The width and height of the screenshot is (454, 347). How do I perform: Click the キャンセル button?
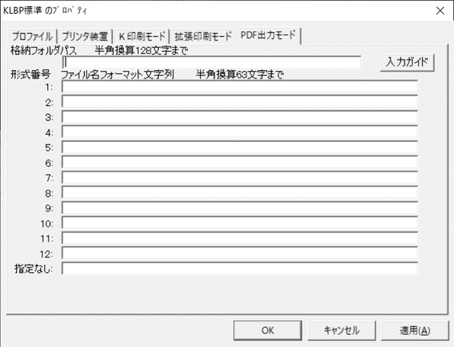[341, 330]
